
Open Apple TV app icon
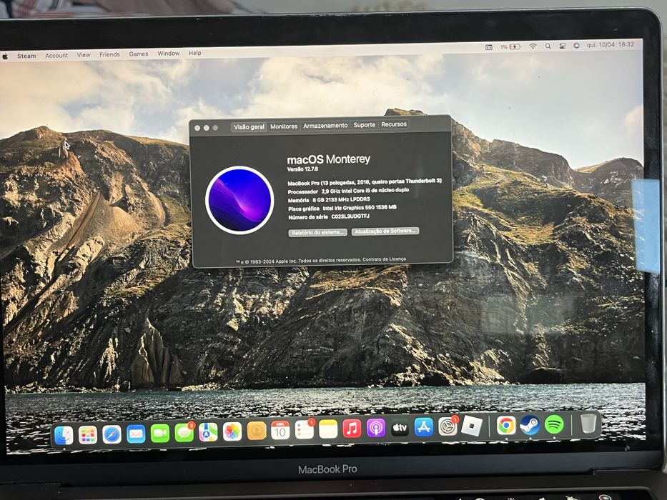click(400, 428)
